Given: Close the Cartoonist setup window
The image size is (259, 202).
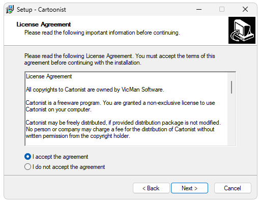Looking at the screenshot, I should (245, 9).
